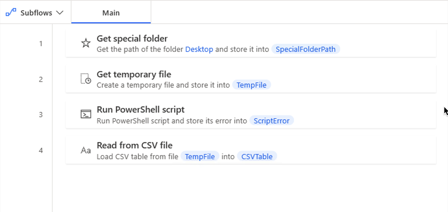This screenshot has height=212, width=448.
Task: Click the CSVTable variable pill
Action: (257, 157)
